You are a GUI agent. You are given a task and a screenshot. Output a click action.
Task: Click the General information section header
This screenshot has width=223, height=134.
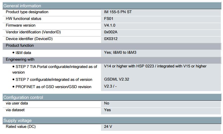112,6
